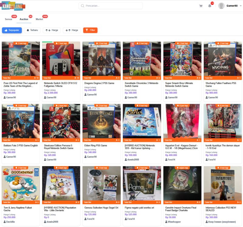This screenshot has height=227, width=243.
Task: Focus the Pencarian search field
Action: [x=111, y=6]
